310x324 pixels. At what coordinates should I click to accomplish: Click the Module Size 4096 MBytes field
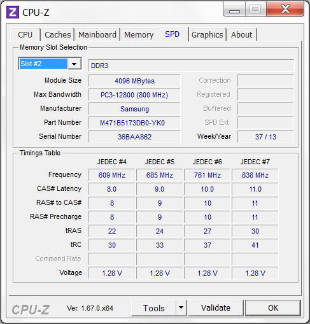pyautogui.click(x=134, y=81)
